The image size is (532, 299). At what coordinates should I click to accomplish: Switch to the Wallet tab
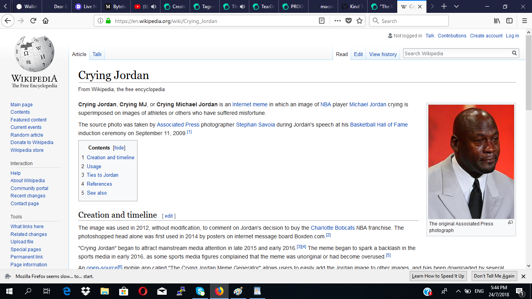27,7
